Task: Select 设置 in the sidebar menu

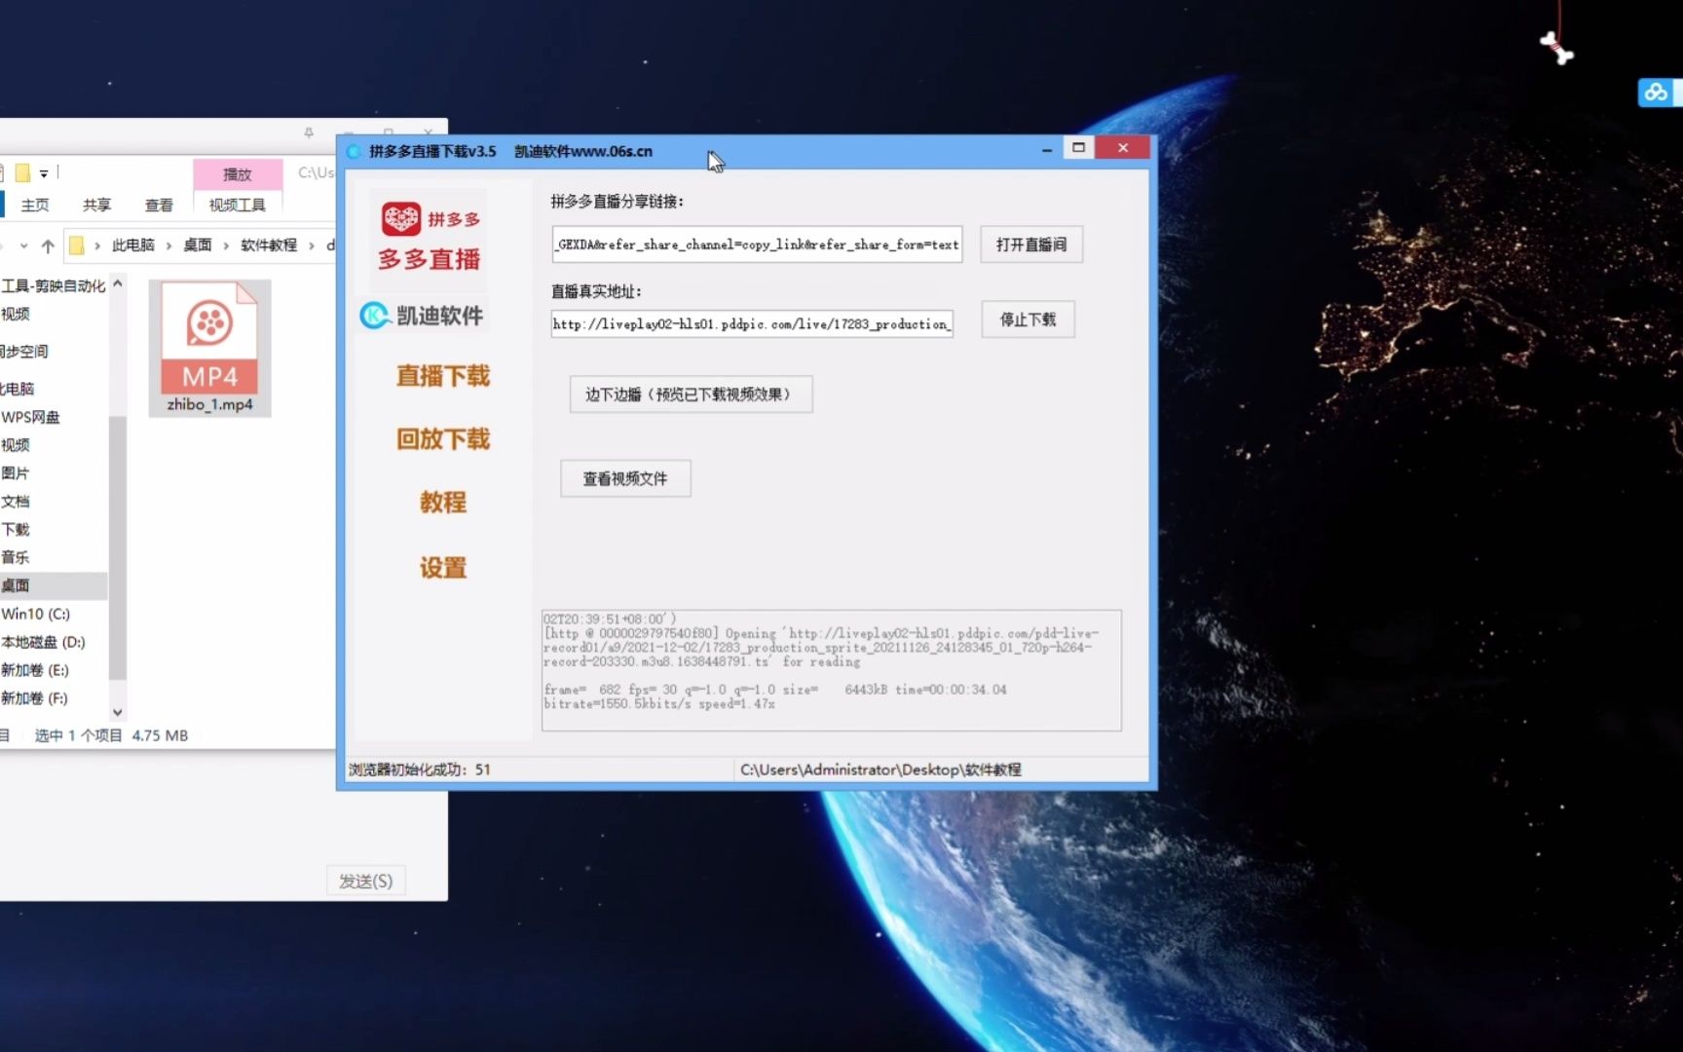Action: 443,568
